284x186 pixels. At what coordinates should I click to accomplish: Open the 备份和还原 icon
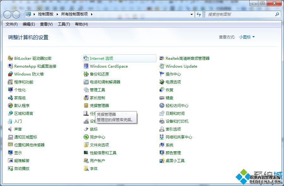click(x=86, y=74)
